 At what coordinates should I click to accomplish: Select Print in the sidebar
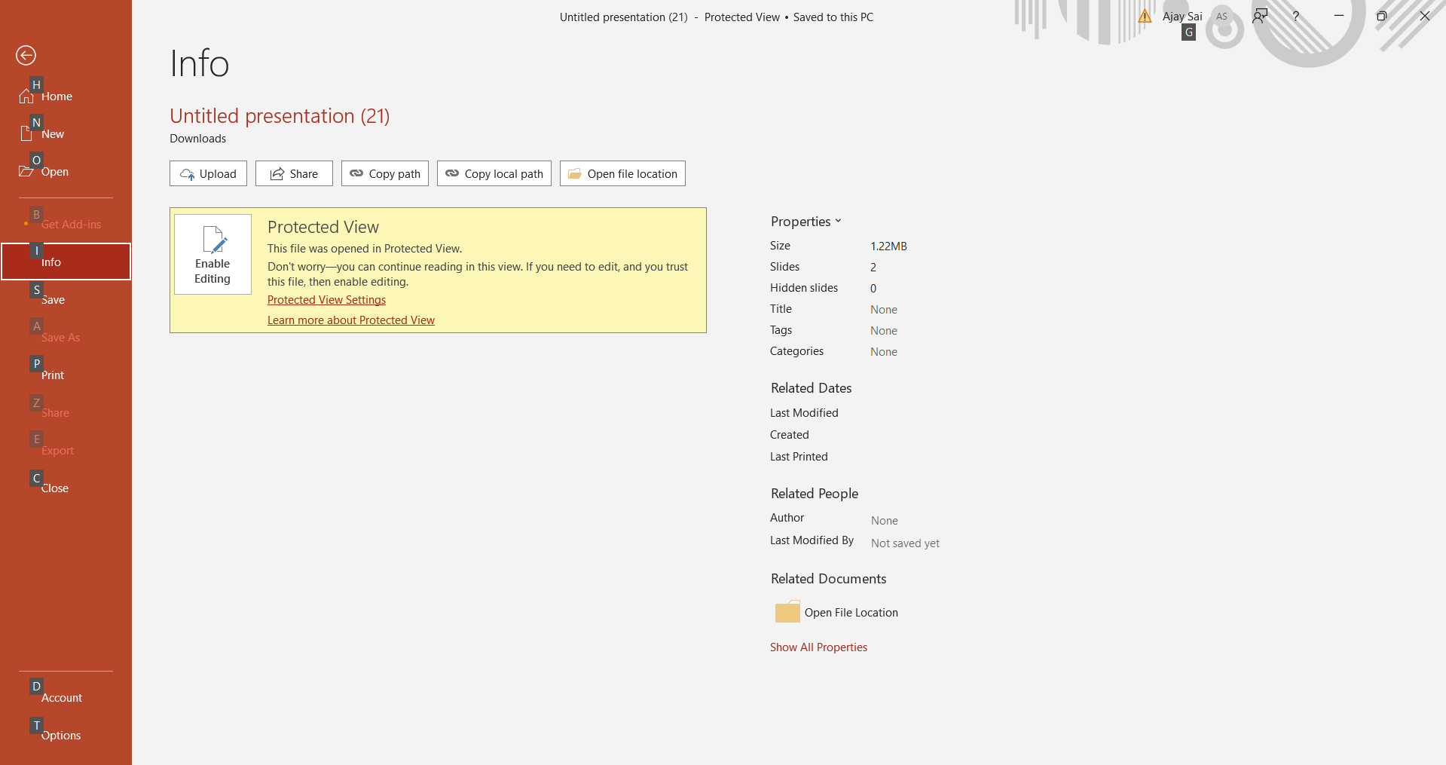(66, 375)
